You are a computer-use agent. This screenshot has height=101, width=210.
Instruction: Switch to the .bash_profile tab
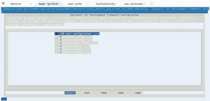pyautogui.click(x=75, y=4)
